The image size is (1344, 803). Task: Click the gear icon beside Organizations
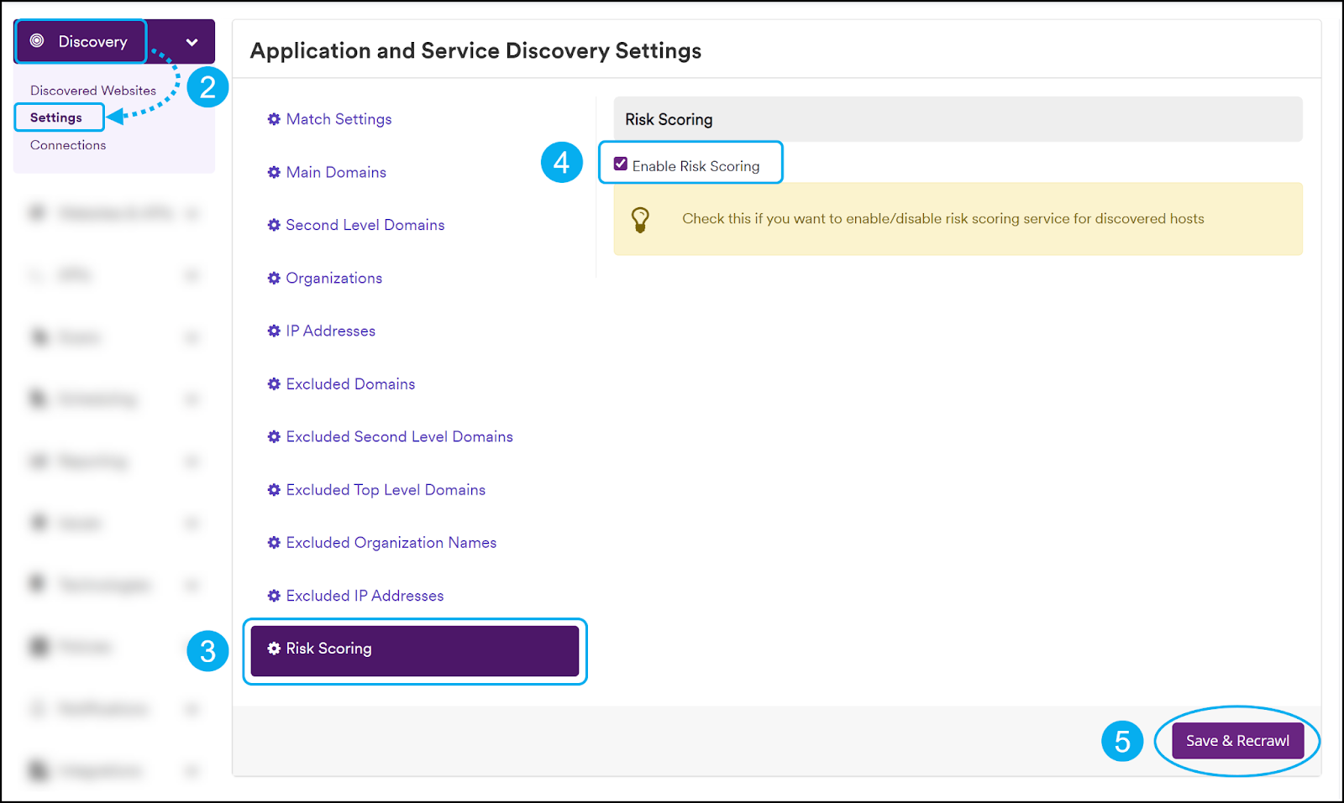[274, 278]
